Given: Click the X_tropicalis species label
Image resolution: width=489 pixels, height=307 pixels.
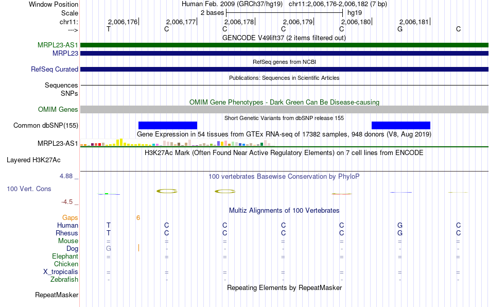Looking at the screenshot, I should point(61,272).
